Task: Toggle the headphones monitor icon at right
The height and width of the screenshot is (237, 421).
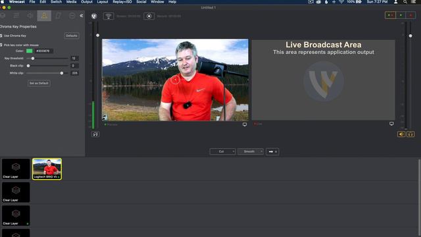Action: pyautogui.click(x=410, y=134)
